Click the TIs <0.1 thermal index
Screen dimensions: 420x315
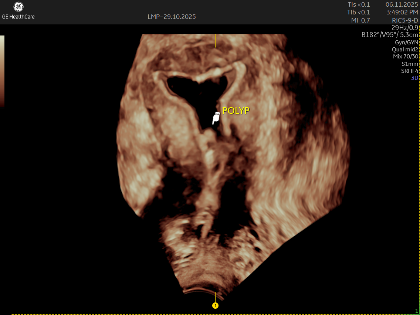click(x=359, y=4)
